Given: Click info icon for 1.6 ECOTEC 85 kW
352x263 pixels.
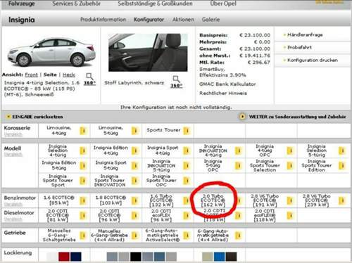Looking at the screenshot, I should pos(82,200).
